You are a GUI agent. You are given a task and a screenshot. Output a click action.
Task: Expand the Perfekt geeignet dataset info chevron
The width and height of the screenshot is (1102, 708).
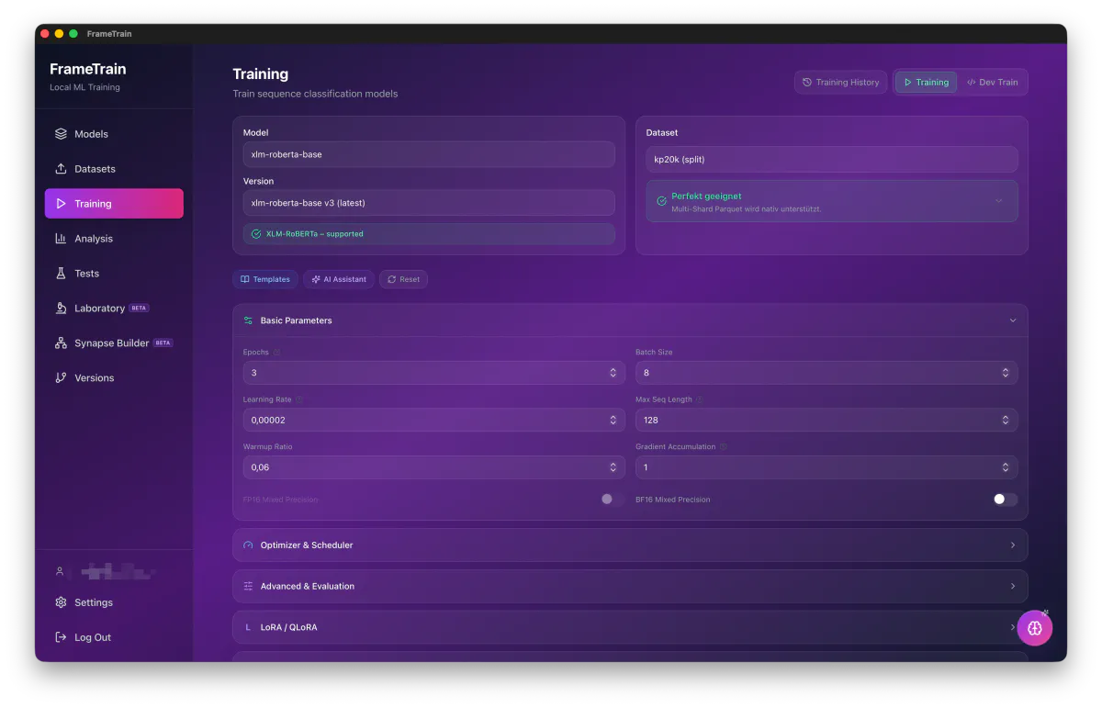coord(999,200)
